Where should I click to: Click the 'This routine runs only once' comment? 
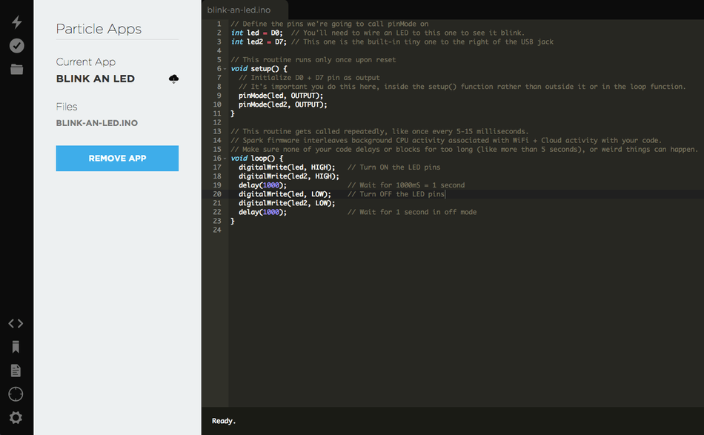click(x=313, y=60)
